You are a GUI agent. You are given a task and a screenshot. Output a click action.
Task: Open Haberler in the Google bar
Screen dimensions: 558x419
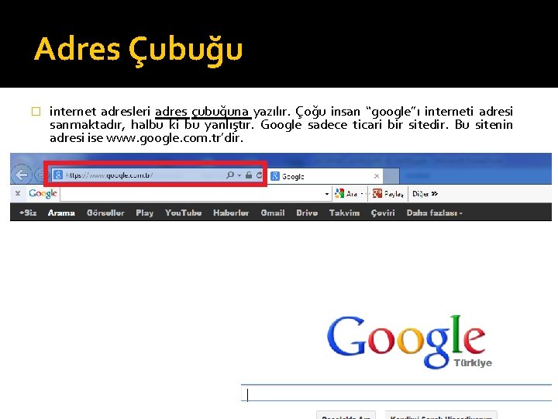[x=231, y=213]
